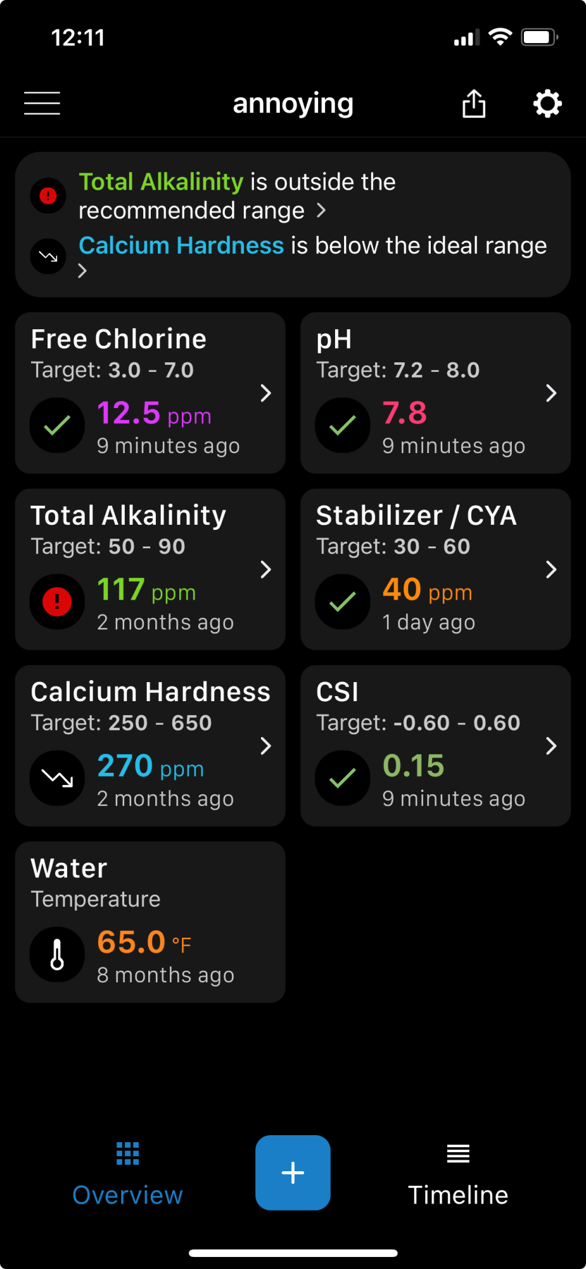Tap the red alert icon in Total Alkalinity card

tap(57, 602)
